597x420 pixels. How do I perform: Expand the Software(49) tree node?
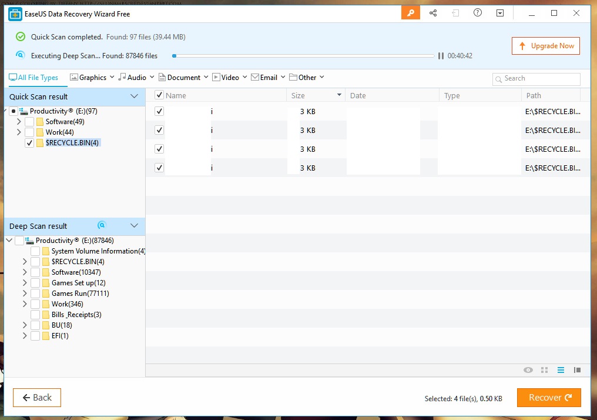coord(19,122)
